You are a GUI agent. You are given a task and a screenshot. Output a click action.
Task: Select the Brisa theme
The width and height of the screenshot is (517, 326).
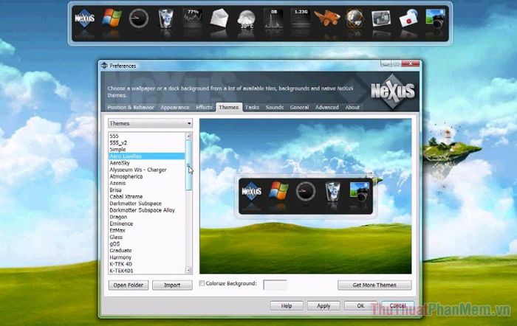pyautogui.click(x=146, y=190)
